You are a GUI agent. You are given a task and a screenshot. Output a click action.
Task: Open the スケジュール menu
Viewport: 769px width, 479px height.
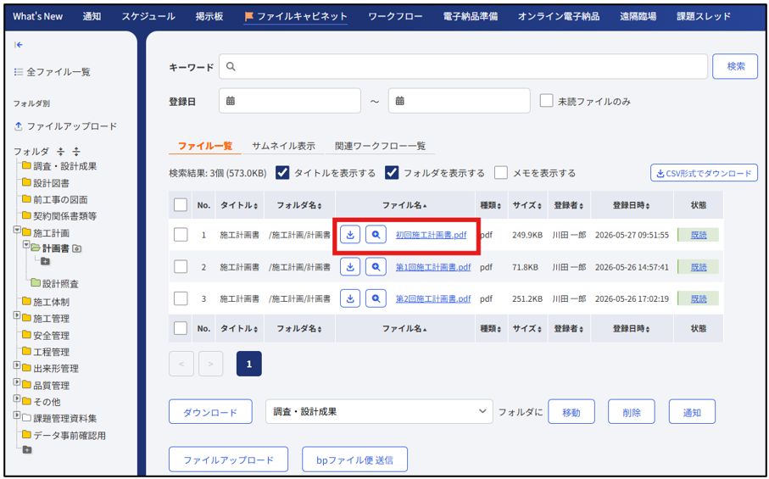[x=148, y=16]
